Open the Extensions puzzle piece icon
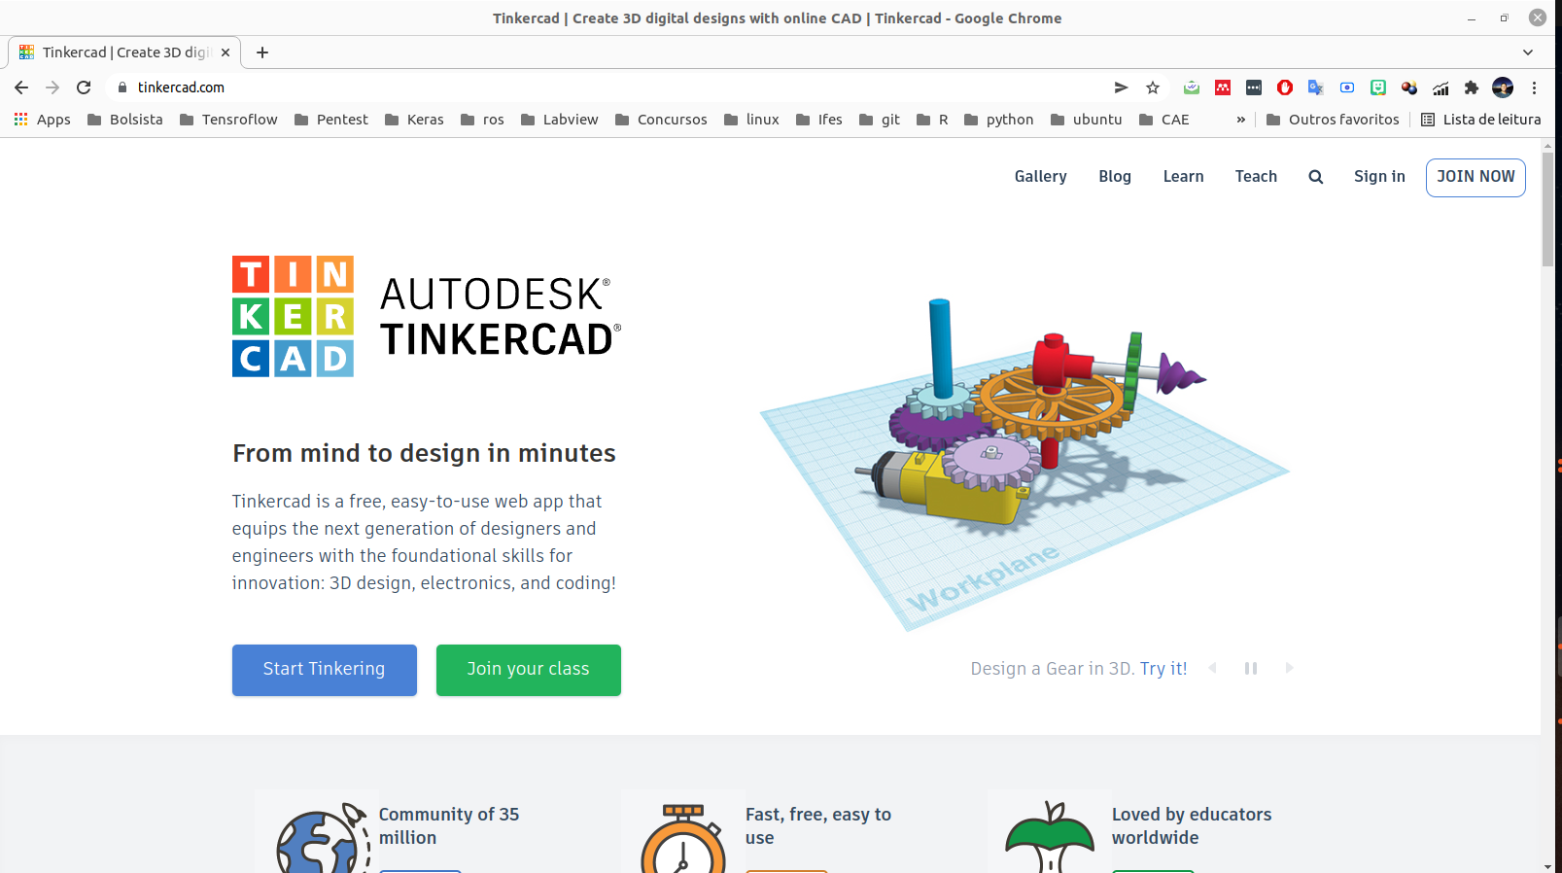The height and width of the screenshot is (873, 1562). pyautogui.click(x=1472, y=87)
